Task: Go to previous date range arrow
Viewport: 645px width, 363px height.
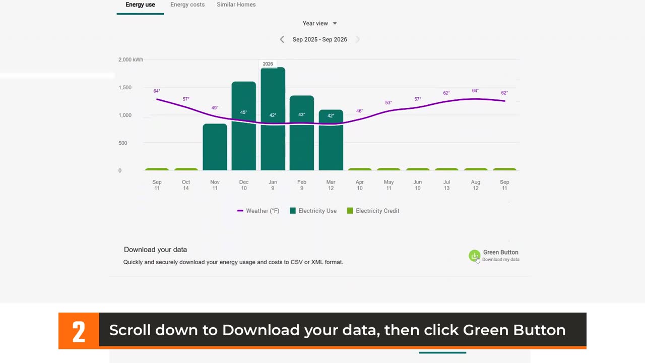Action: [x=282, y=39]
